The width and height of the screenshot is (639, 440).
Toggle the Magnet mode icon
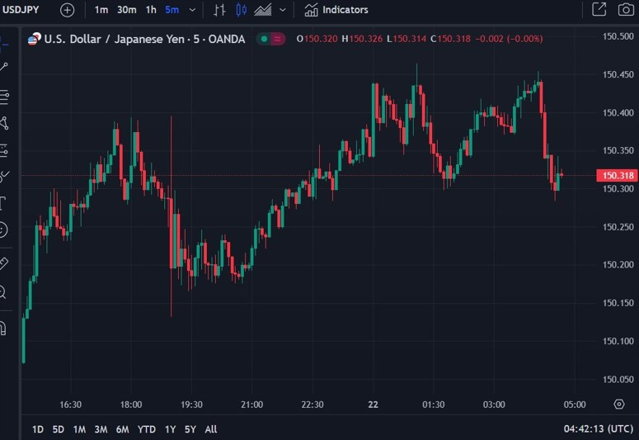[x=3, y=329]
